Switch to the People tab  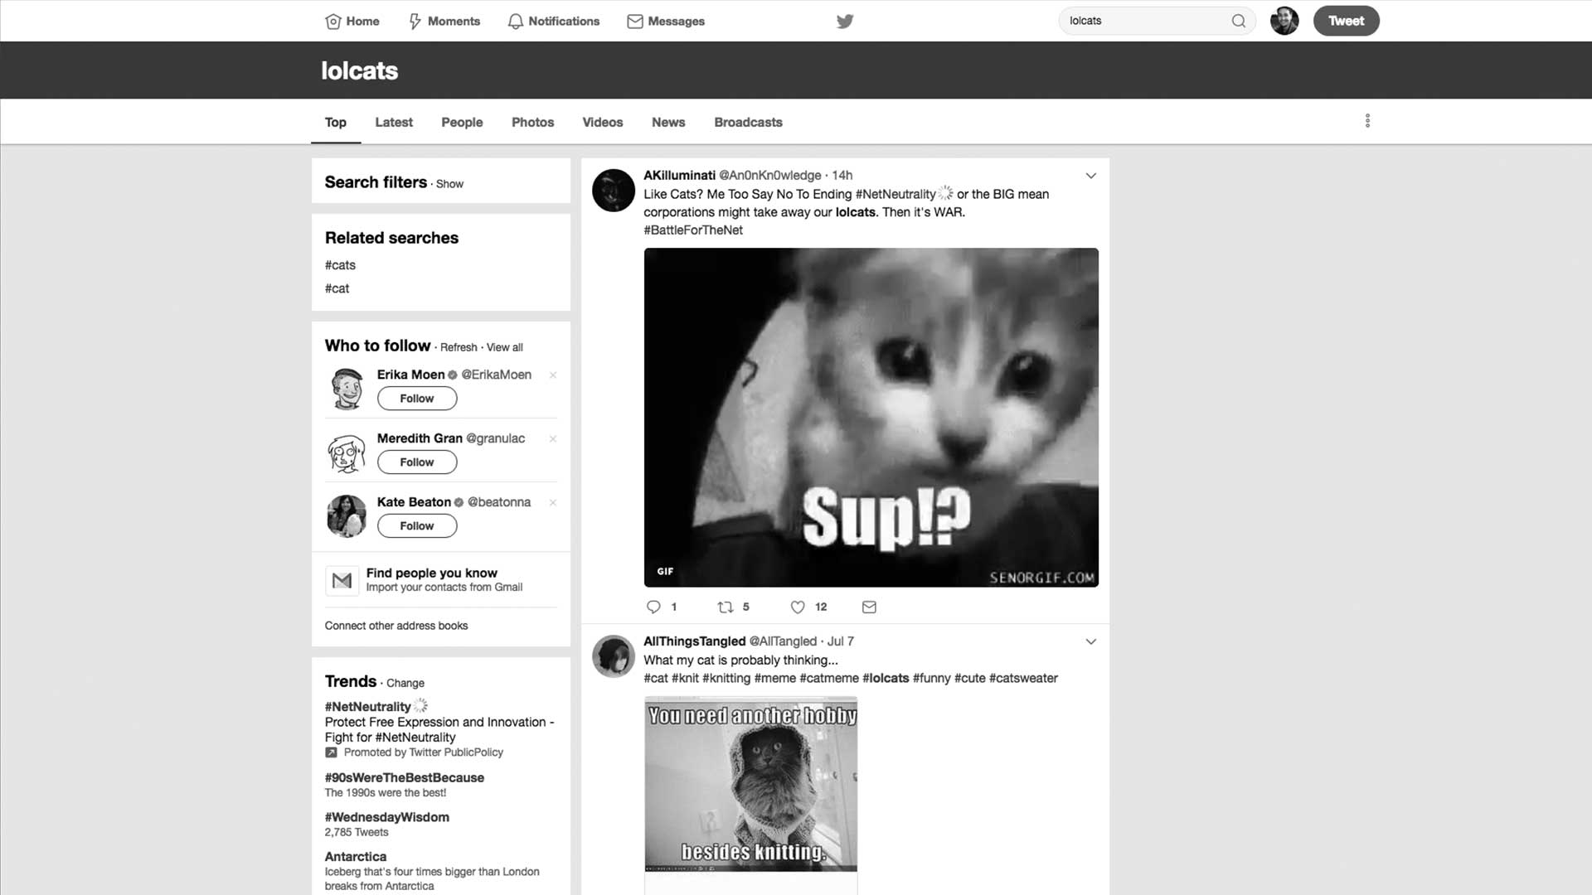(x=462, y=122)
